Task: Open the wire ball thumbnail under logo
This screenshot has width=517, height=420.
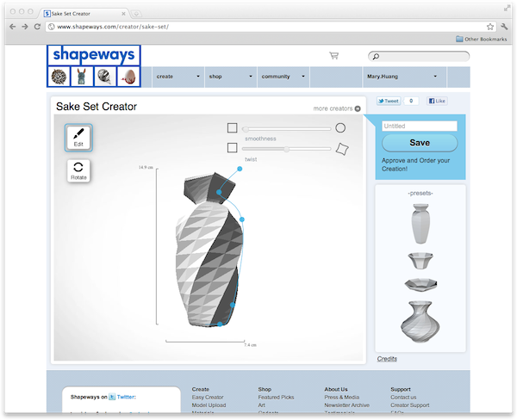Action: [x=59, y=77]
